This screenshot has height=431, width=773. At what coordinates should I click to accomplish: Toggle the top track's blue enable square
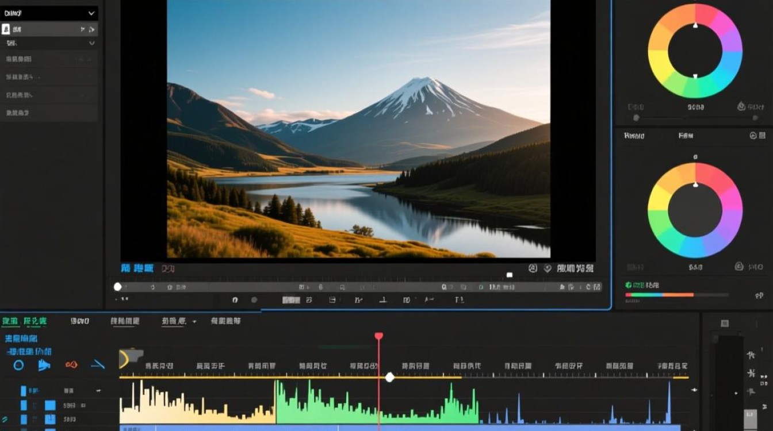pyautogui.click(x=24, y=391)
